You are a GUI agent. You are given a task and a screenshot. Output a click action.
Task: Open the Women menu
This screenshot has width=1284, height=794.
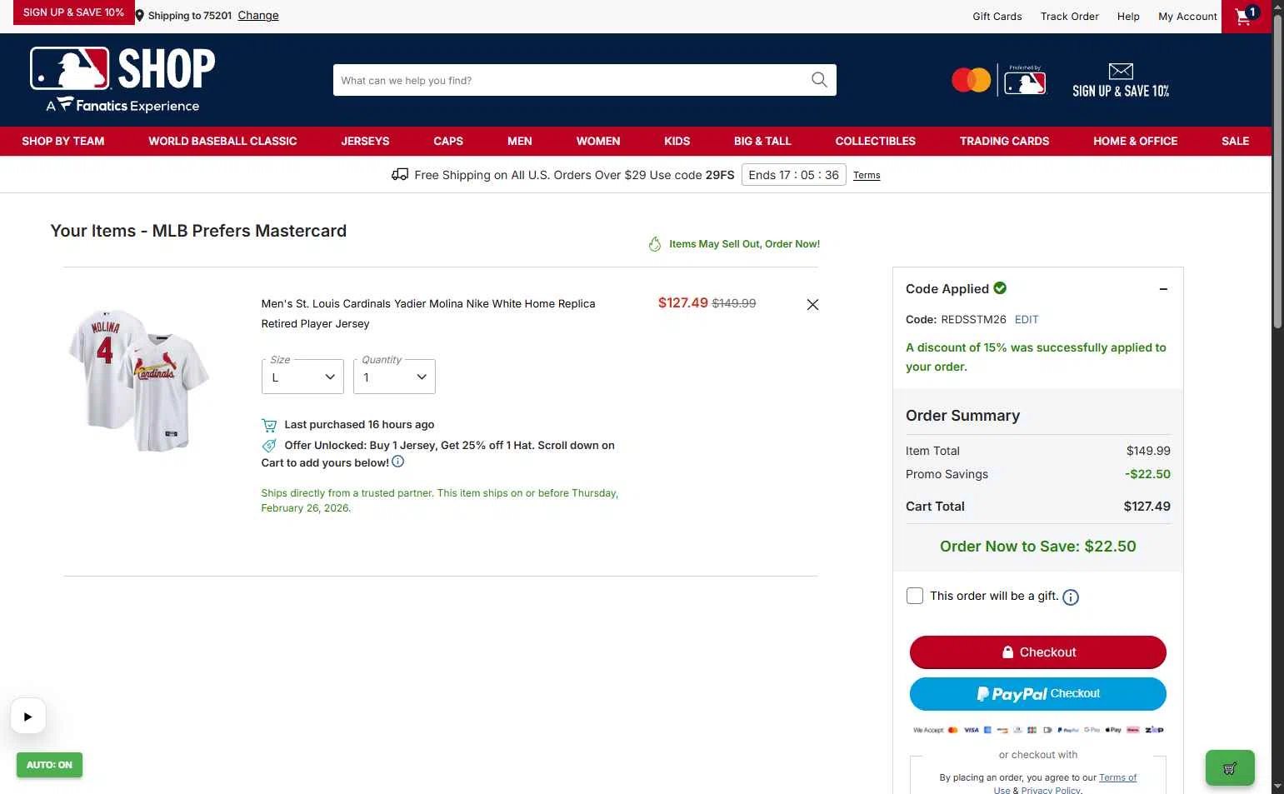[598, 142]
